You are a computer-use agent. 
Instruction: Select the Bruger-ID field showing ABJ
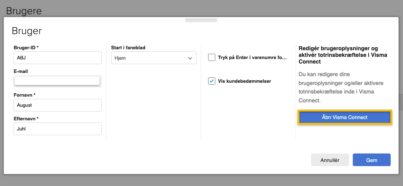[57, 58]
